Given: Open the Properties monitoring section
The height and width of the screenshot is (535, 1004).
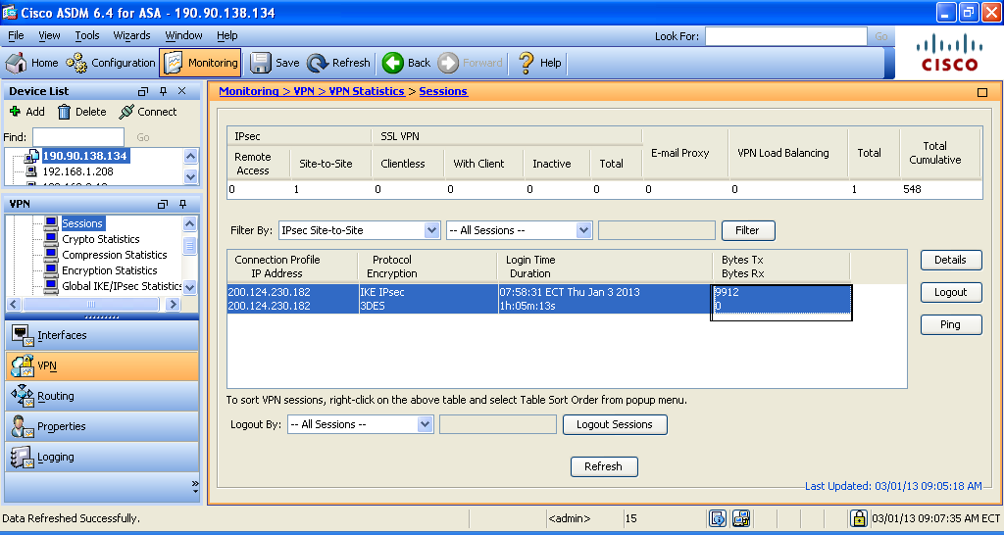Looking at the screenshot, I should click(x=102, y=426).
